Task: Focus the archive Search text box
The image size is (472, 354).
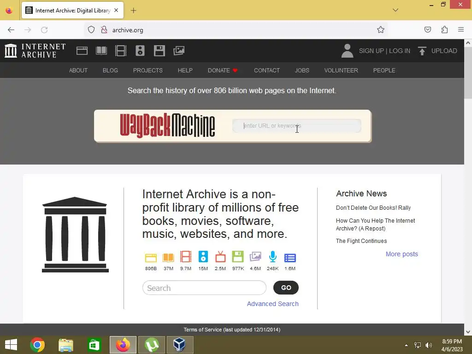Action: [x=204, y=288]
